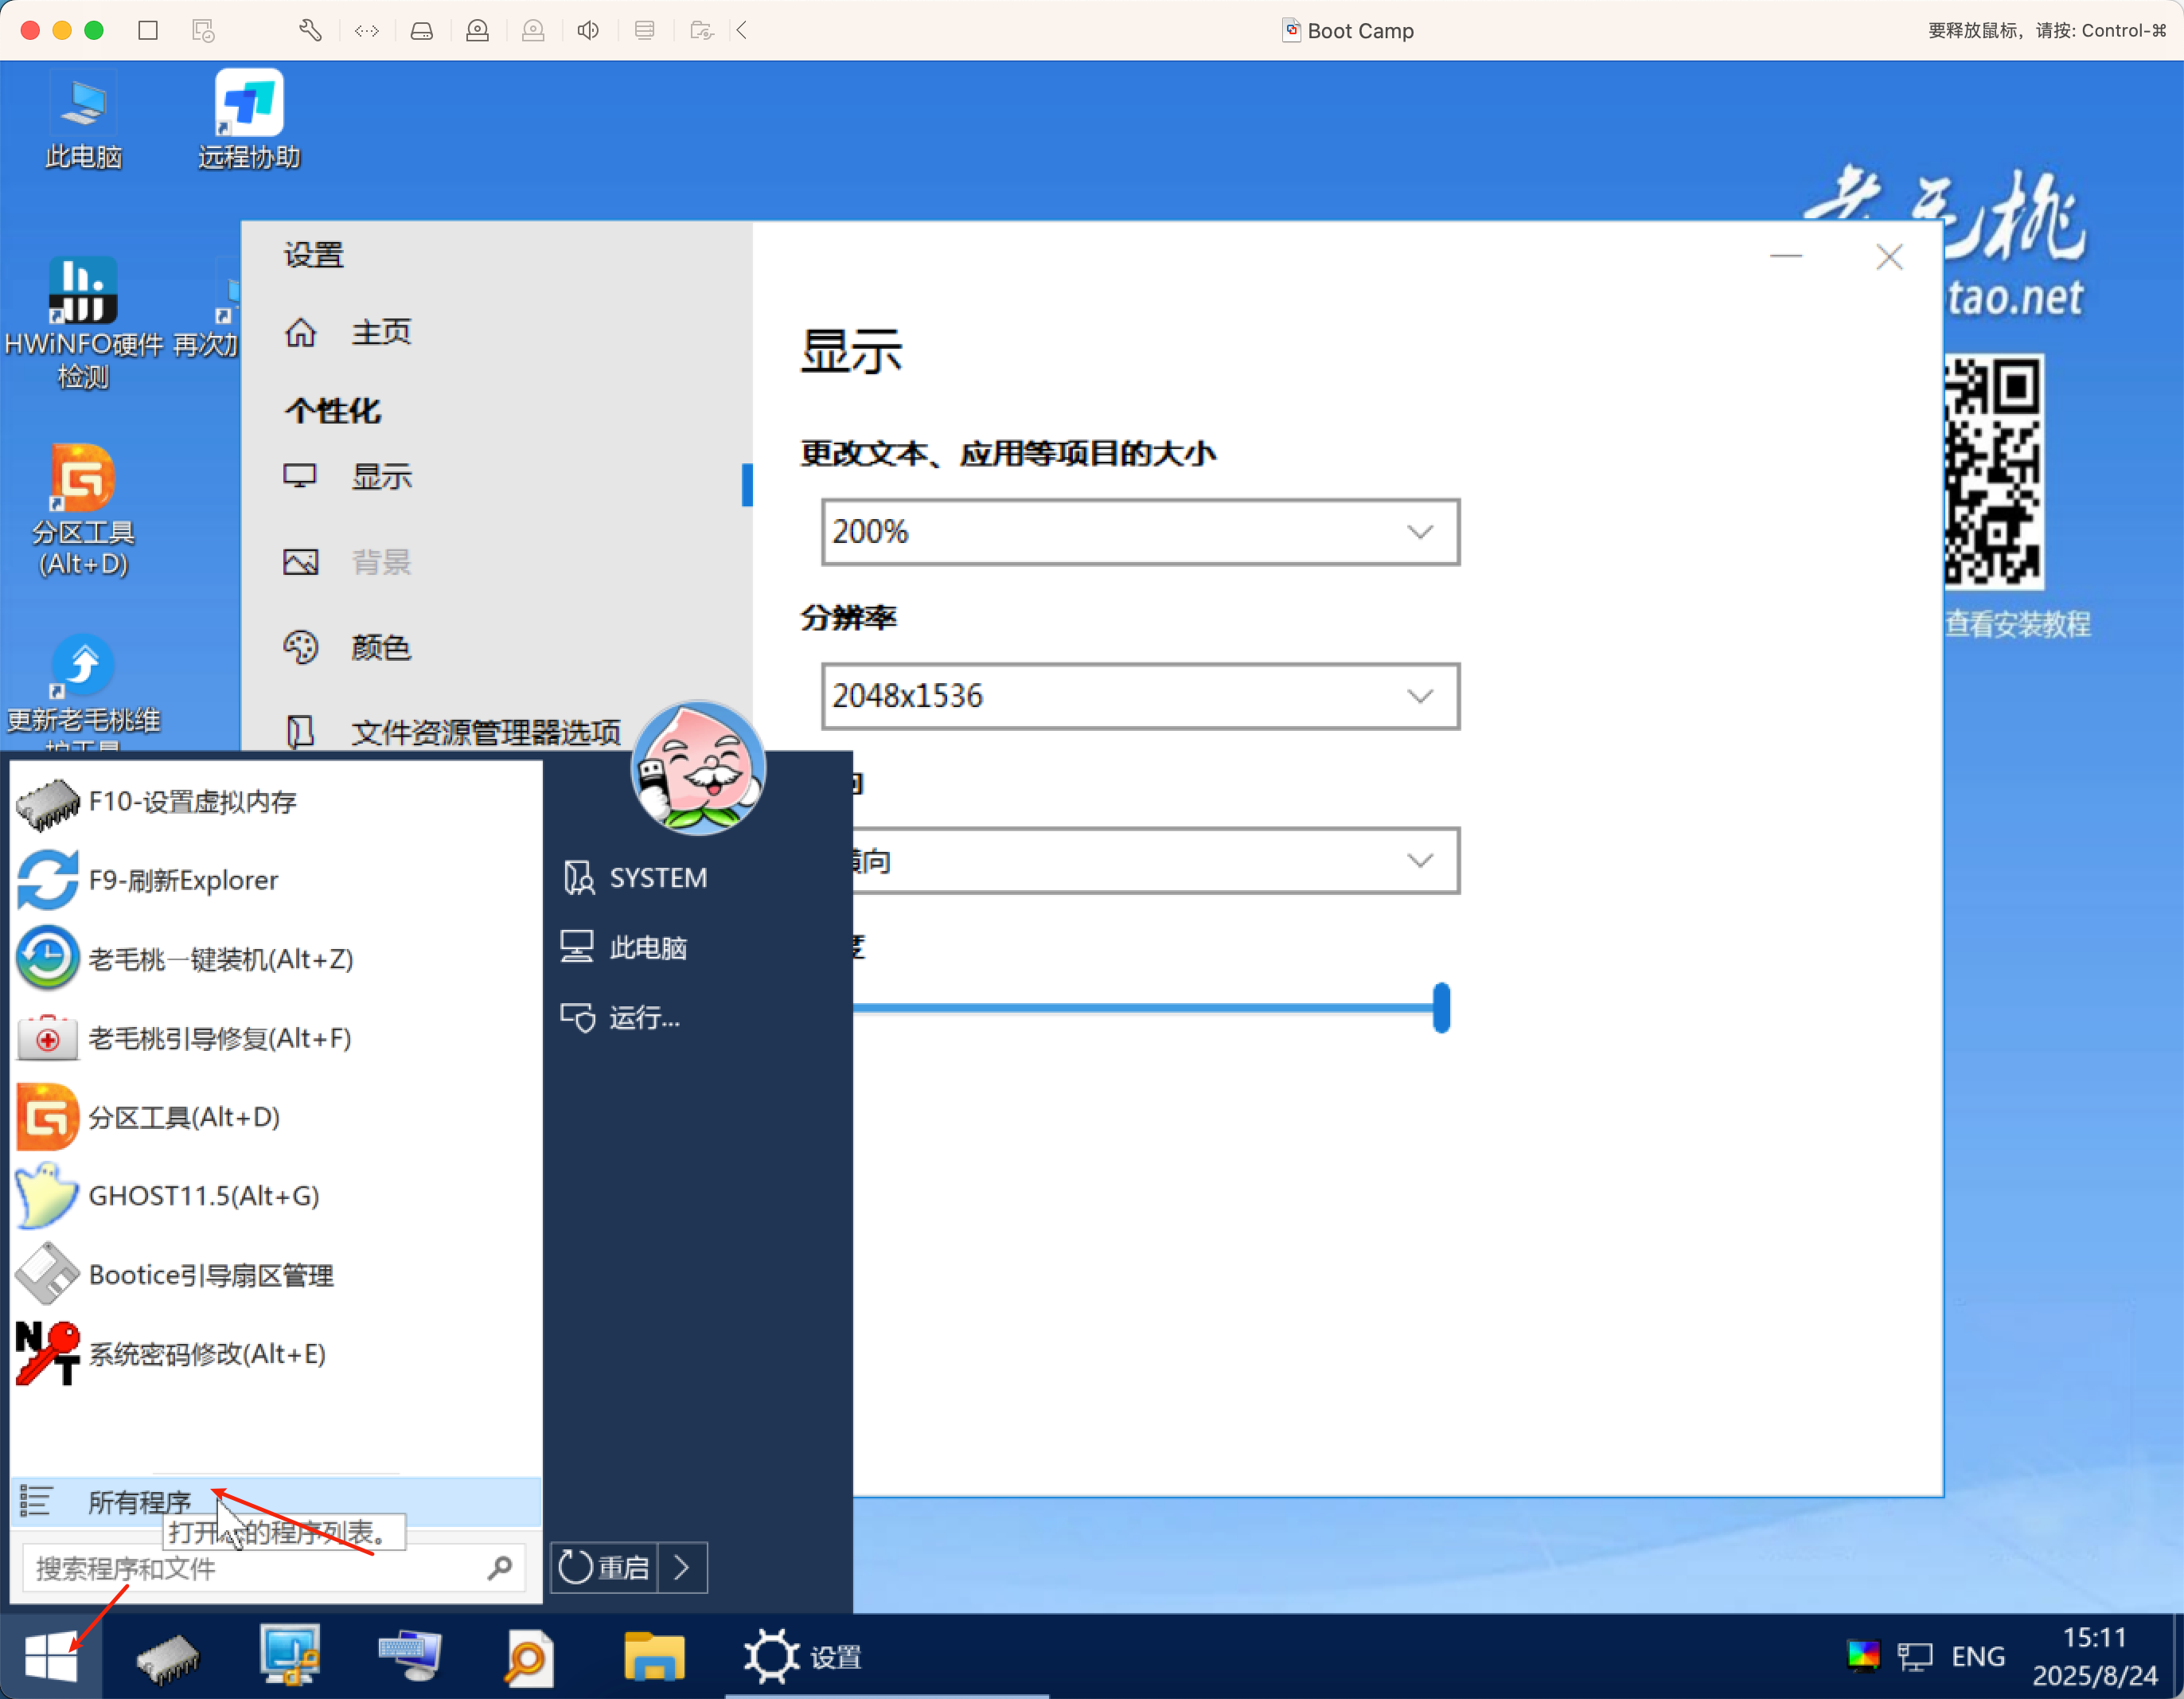Click the colorful display tray icon
This screenshot has height=1699, width=2184.
pos(1863,1656)
